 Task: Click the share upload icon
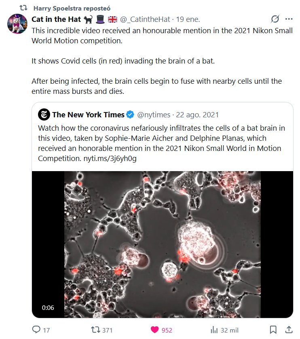pyautogui.click(x=289, y=330)
